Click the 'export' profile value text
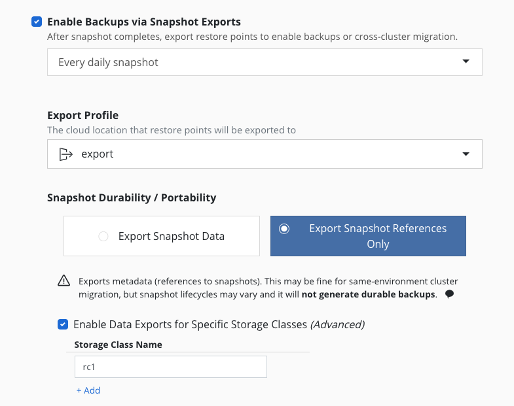514x406 pixels. (x=97, y=154)
